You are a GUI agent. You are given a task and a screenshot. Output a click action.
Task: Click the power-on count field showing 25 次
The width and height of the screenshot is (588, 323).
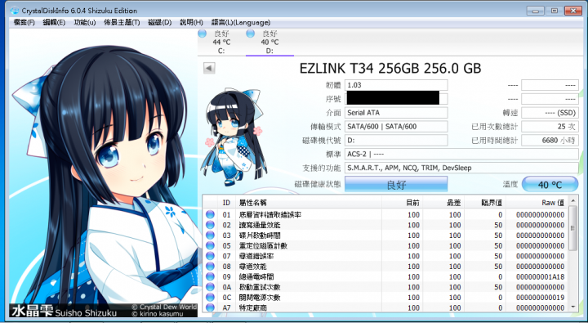point(550,127)
